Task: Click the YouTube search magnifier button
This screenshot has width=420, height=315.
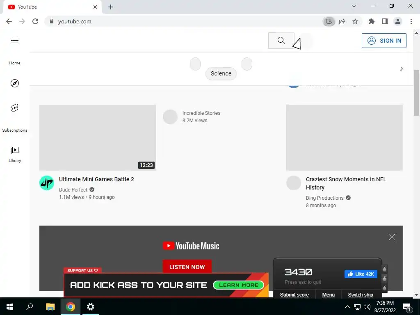Action: [281, 41]
